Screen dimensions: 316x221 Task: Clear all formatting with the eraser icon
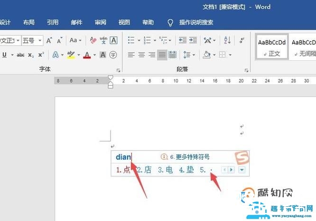point(93,40)
